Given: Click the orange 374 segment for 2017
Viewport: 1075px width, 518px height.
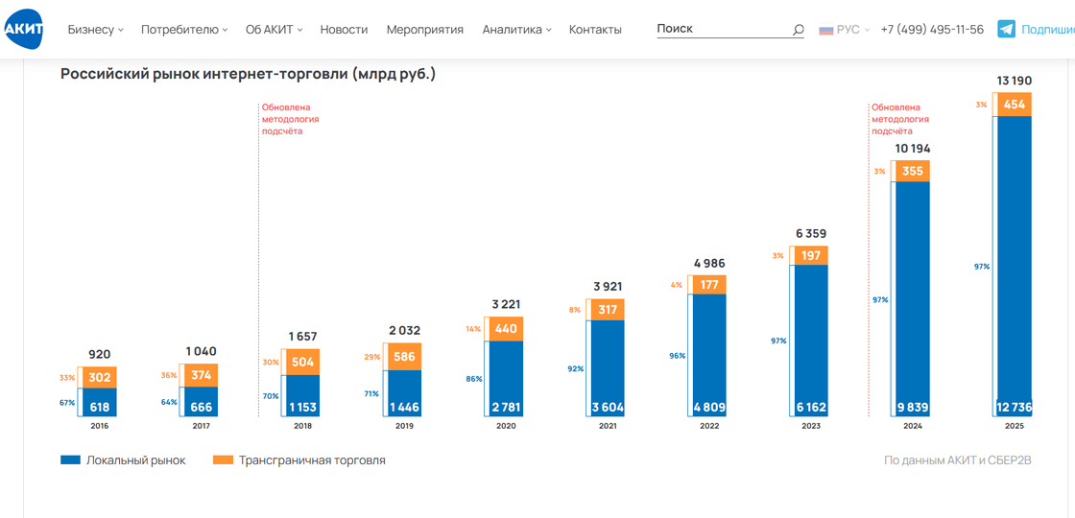Looking at the screenshot, I should (202, 375).
